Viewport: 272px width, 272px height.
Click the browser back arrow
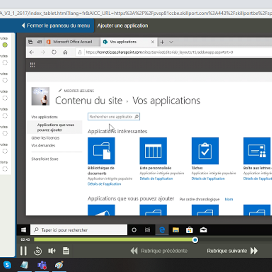point(32,52)
